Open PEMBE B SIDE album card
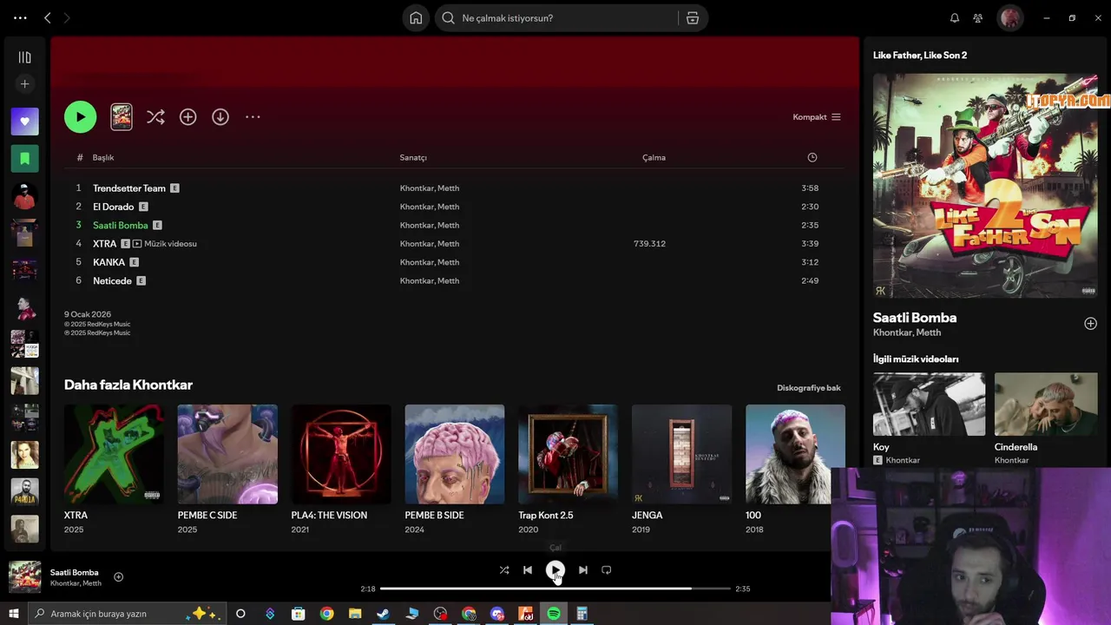The width and height of the screenshot is (1111, 625). (455, 470)
